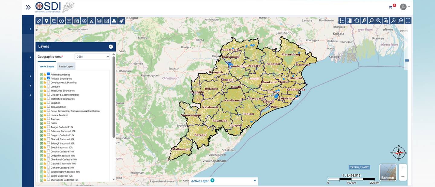435x187 pixels.
Task: Expand the Tourism tree node
Action: coord(41,119)
